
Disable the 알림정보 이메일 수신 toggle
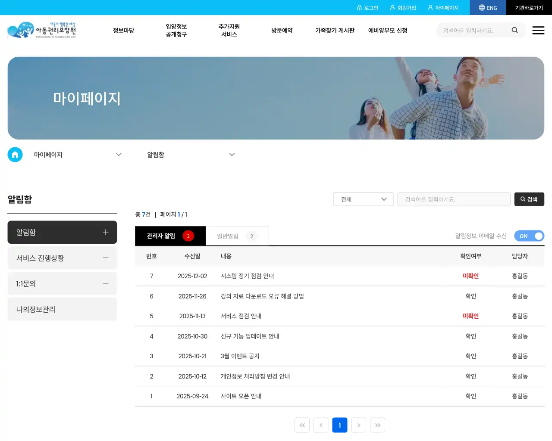(529, 236)
